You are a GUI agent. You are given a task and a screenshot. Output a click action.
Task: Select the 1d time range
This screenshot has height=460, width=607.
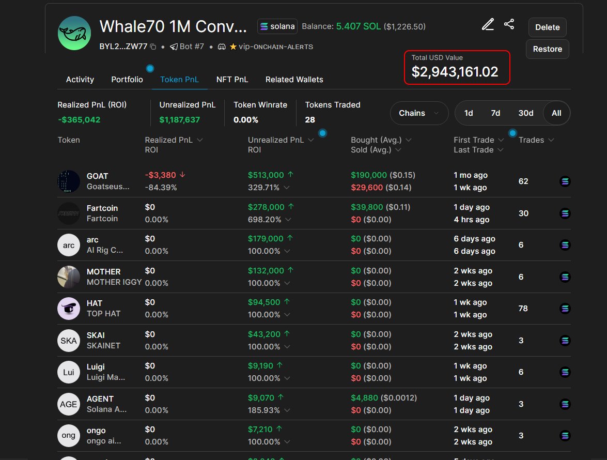[x=469, y=113]
